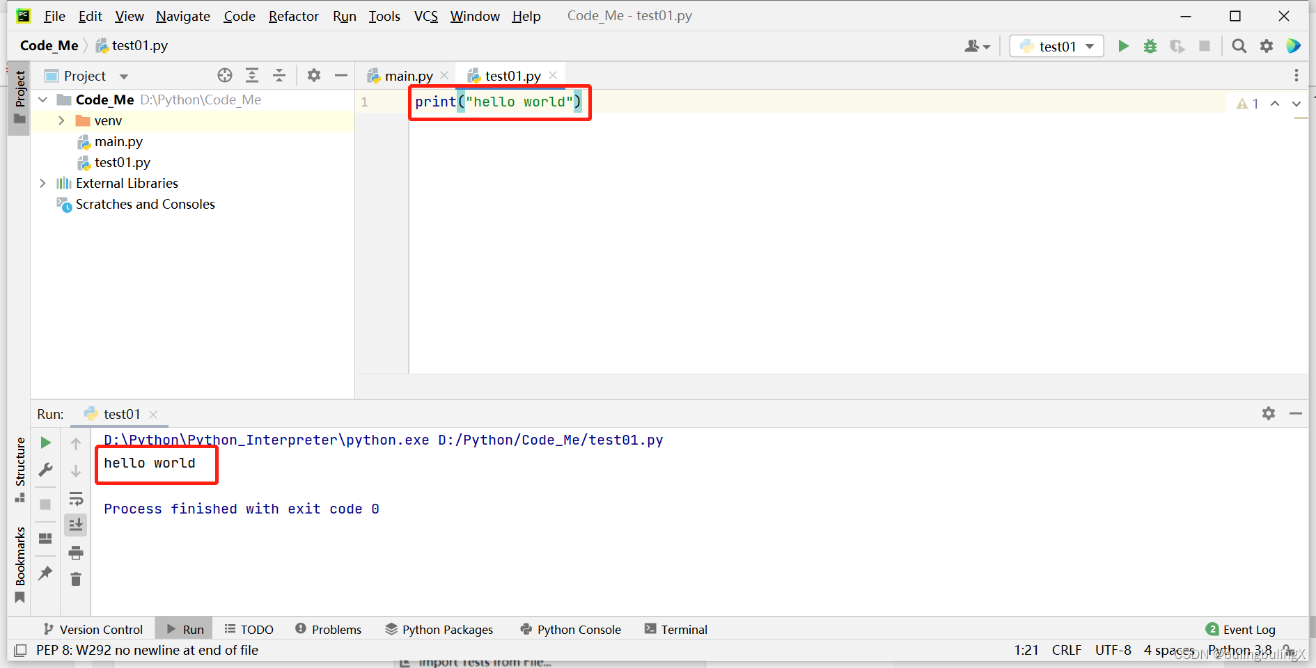
Task: Open Search Everywhere magnifier icon
Action: 1239,46
